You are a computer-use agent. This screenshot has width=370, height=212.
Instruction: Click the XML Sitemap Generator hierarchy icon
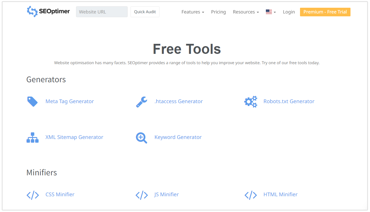pyautogui.click(x=32, y=138)
